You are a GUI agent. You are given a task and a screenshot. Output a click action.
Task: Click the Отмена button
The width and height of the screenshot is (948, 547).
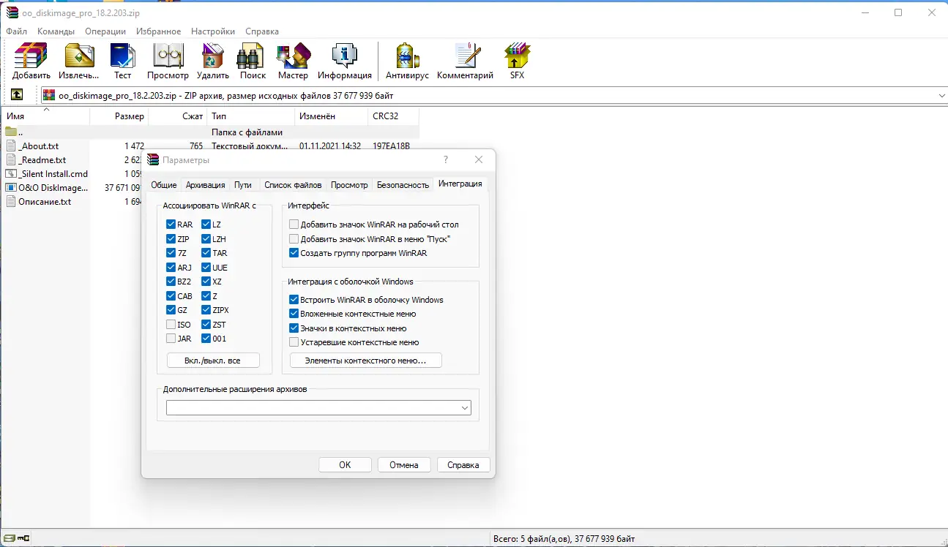(x=404, y=465)
